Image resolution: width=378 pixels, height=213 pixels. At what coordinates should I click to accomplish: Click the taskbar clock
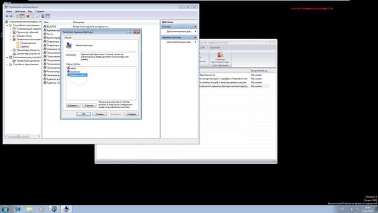(367, 209)
